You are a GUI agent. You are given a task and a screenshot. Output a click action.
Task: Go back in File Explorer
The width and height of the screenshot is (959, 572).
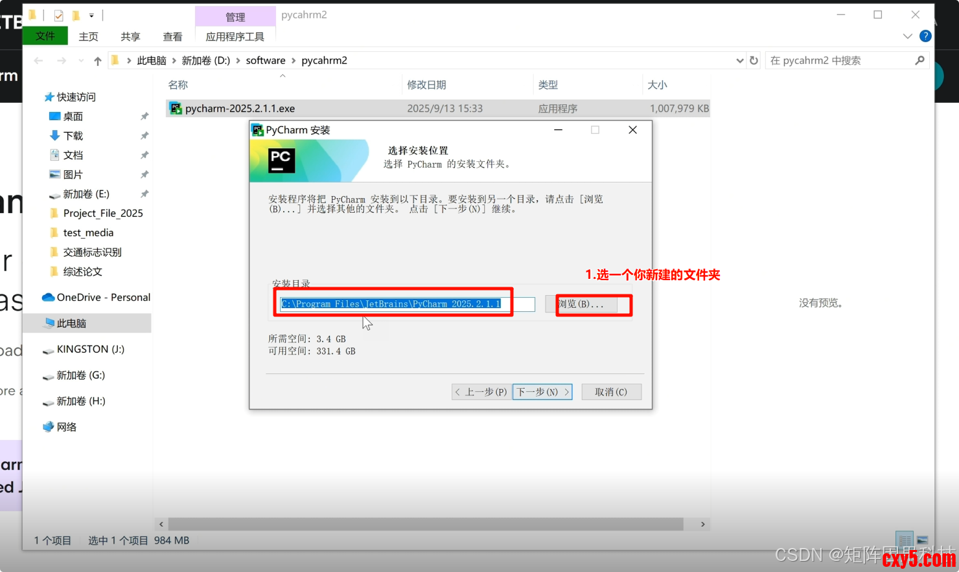click(38, 61)
